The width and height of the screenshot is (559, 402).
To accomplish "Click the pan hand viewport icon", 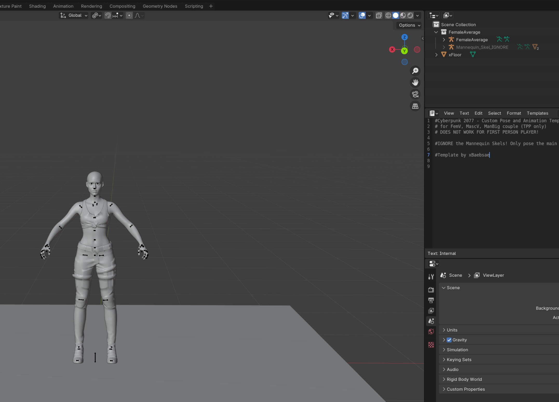I will point(415,83).
